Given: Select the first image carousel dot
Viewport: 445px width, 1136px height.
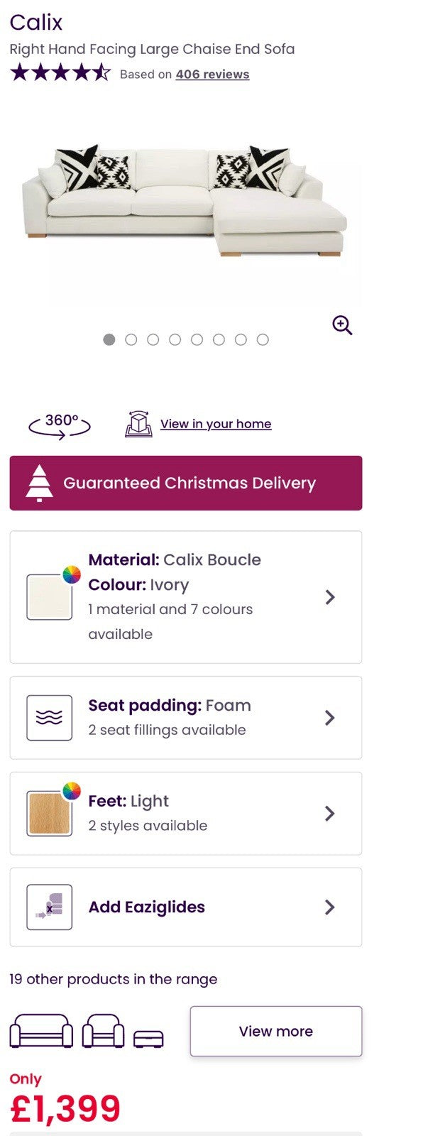Looking at the screenshot, I should point(109,339).
